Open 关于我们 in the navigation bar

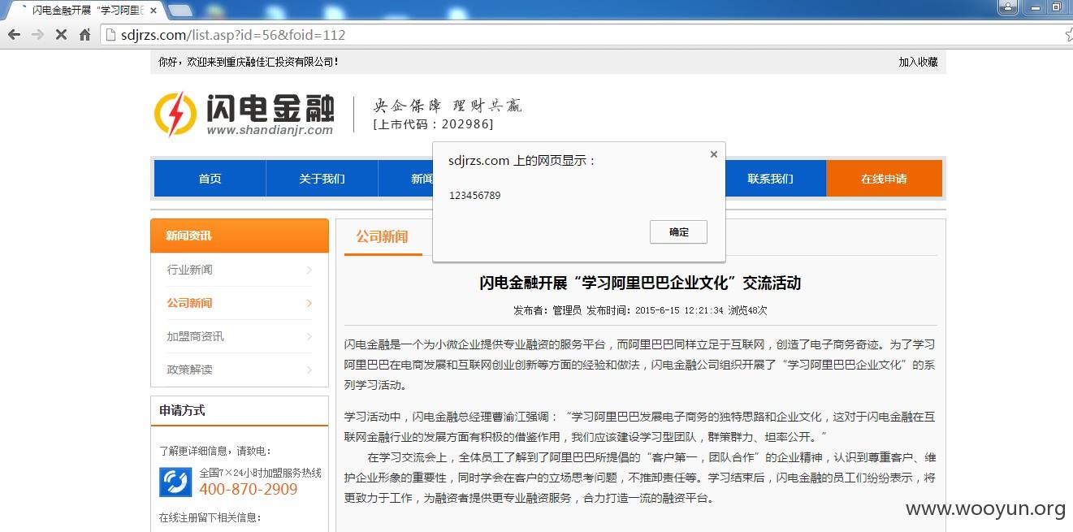click(x=322, y=179)
